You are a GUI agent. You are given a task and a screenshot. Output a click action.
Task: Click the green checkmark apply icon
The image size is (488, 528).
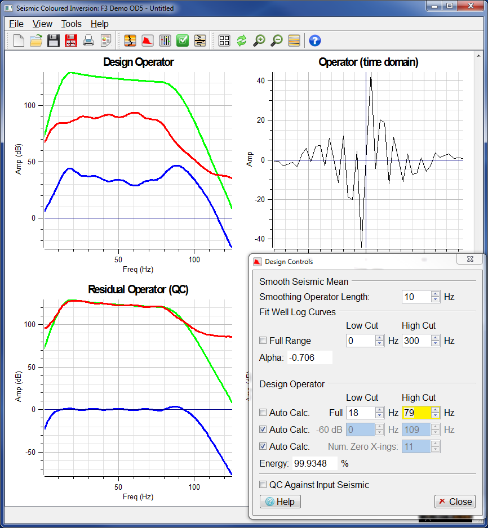tap(183, 41)
